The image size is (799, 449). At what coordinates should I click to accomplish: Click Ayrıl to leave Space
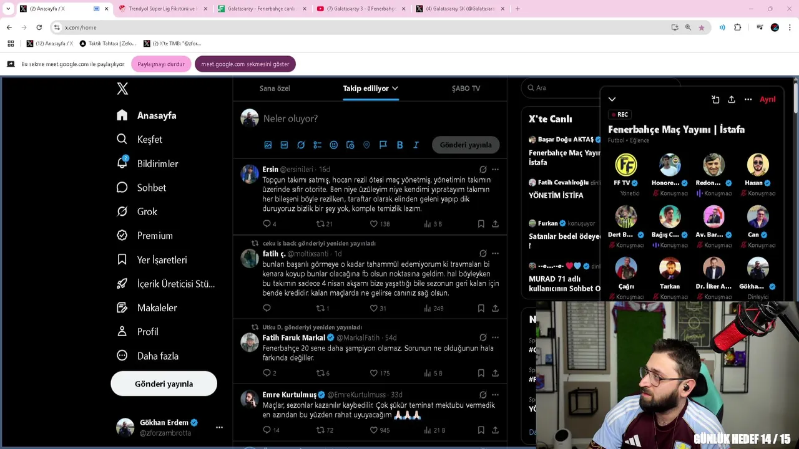pos(767,100)
